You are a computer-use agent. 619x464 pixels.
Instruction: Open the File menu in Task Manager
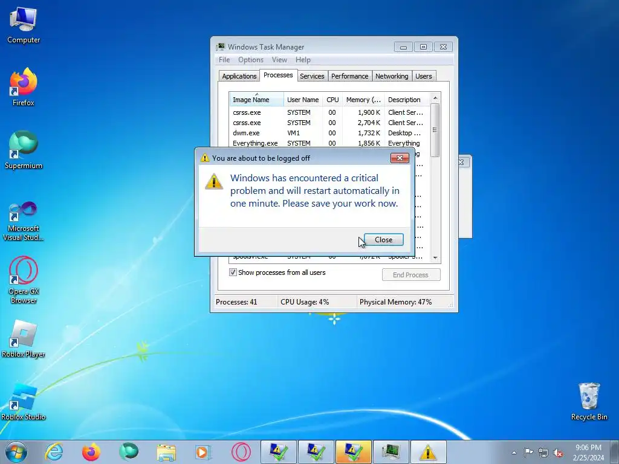(x=224, y=60)
